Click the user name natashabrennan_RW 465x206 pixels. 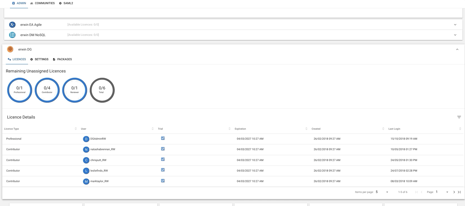point(103,149)
